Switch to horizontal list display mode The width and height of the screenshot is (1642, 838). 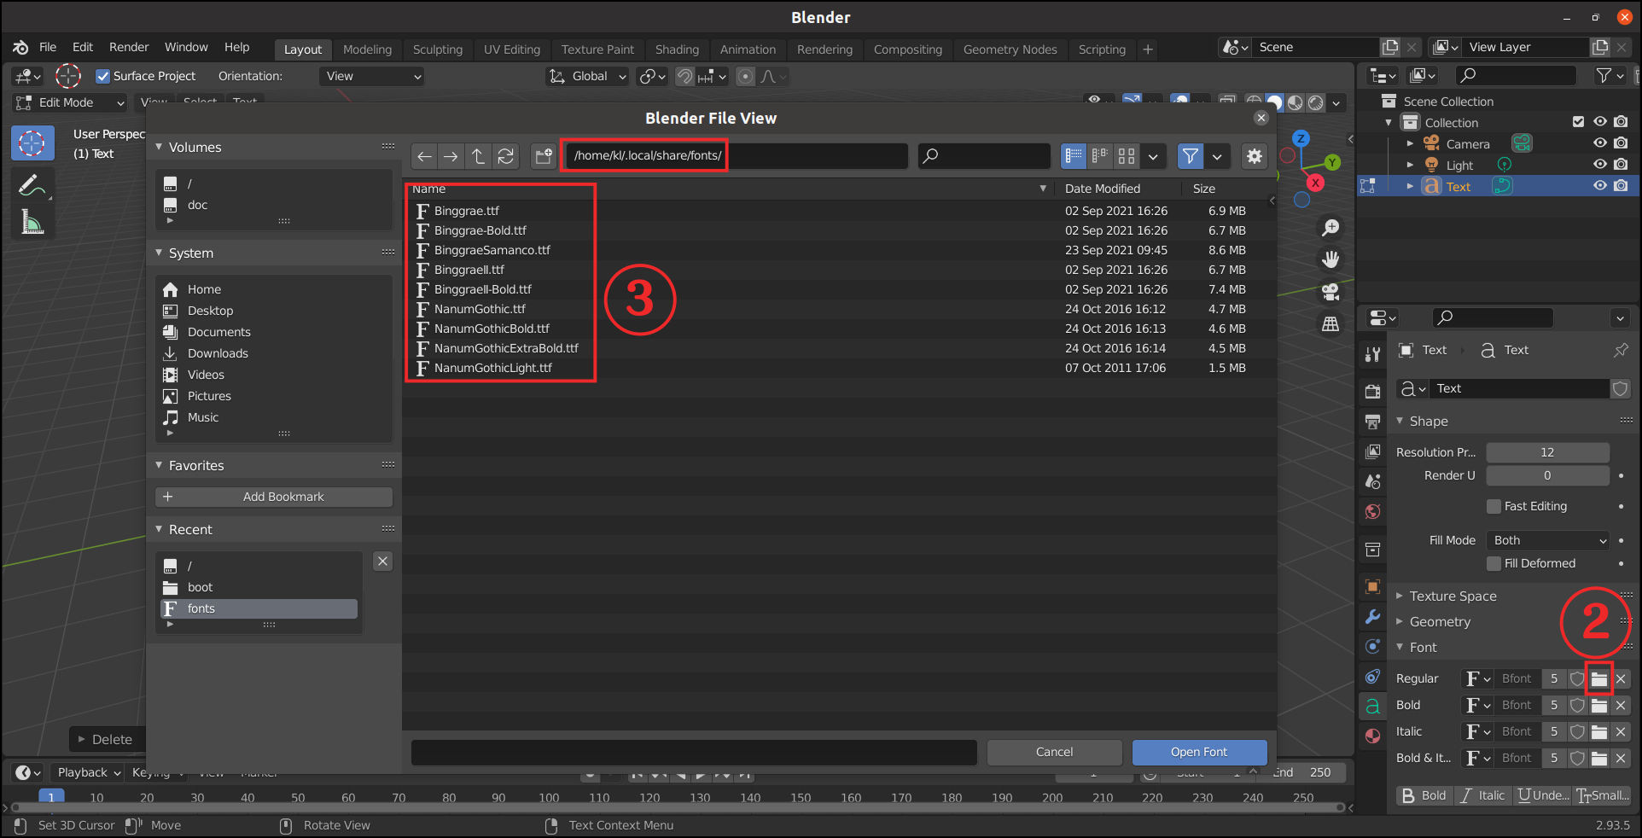coord(1100,156)
